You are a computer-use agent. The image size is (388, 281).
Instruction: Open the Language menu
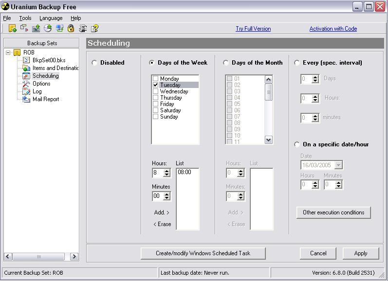(51, 18)
